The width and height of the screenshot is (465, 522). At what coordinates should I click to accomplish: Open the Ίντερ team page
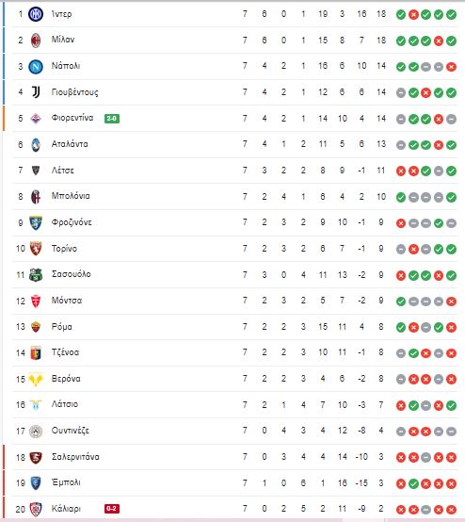click(x=61, y=14)
